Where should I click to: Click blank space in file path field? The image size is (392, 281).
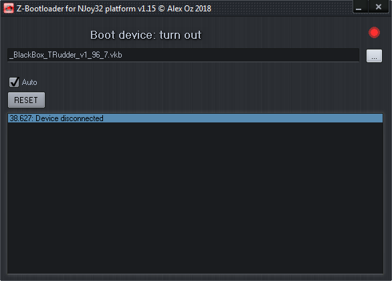(x=240, y=55)
